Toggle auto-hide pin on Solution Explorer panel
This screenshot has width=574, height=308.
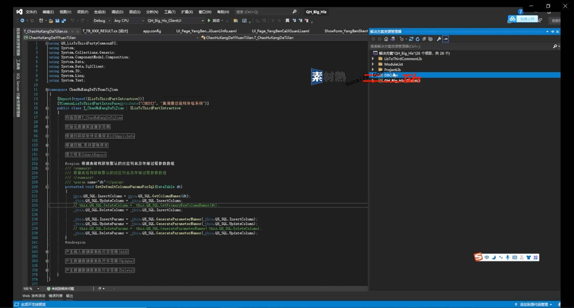coord(552,32)
